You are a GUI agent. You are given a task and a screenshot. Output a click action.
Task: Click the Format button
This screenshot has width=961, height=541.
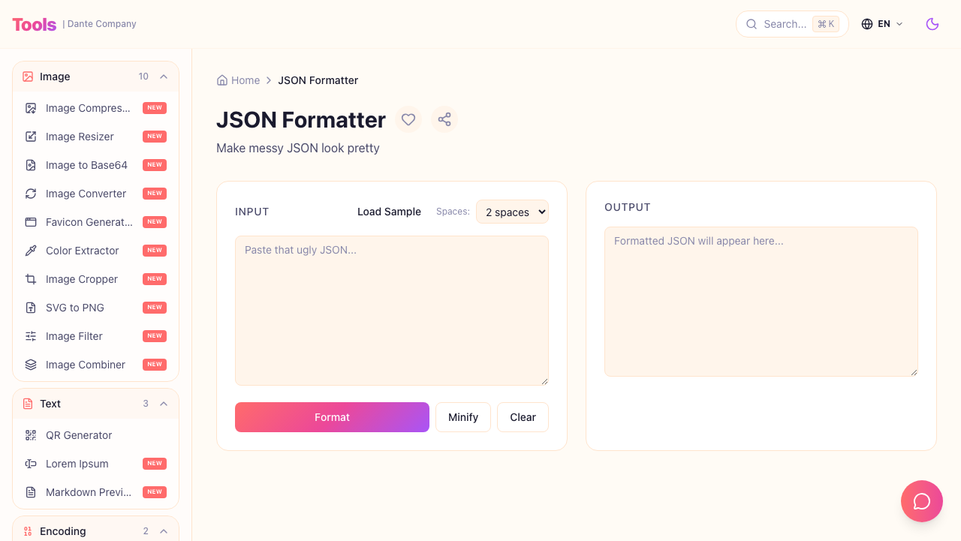pos(332,417)
